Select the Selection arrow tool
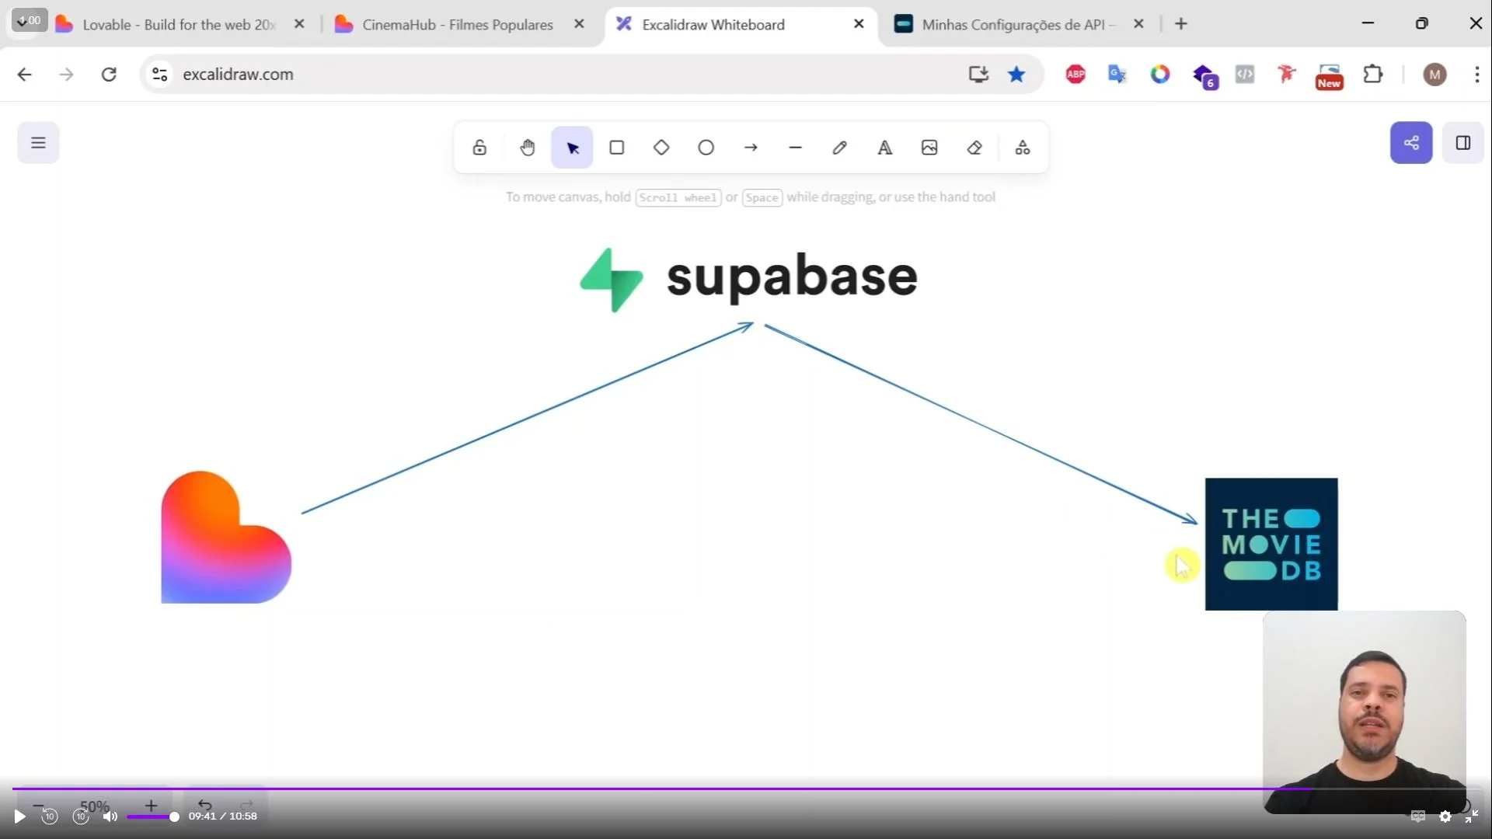 pyautogui.click(x=572, y=148)
